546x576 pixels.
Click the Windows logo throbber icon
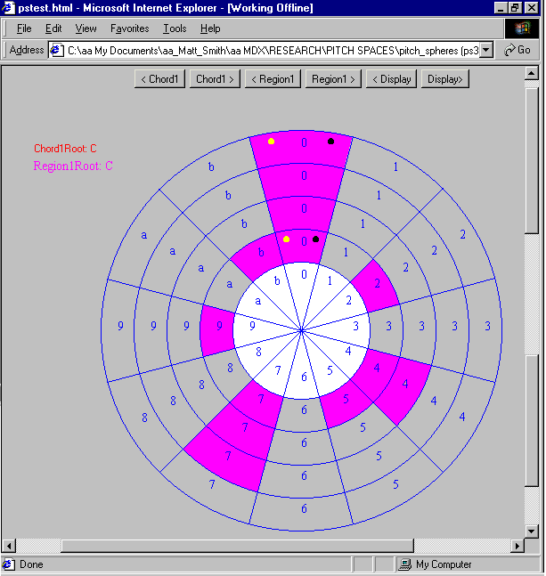[521, 28]
